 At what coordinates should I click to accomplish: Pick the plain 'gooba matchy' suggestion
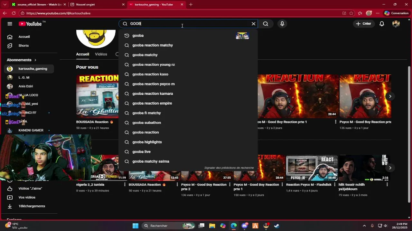coord(188,55)
